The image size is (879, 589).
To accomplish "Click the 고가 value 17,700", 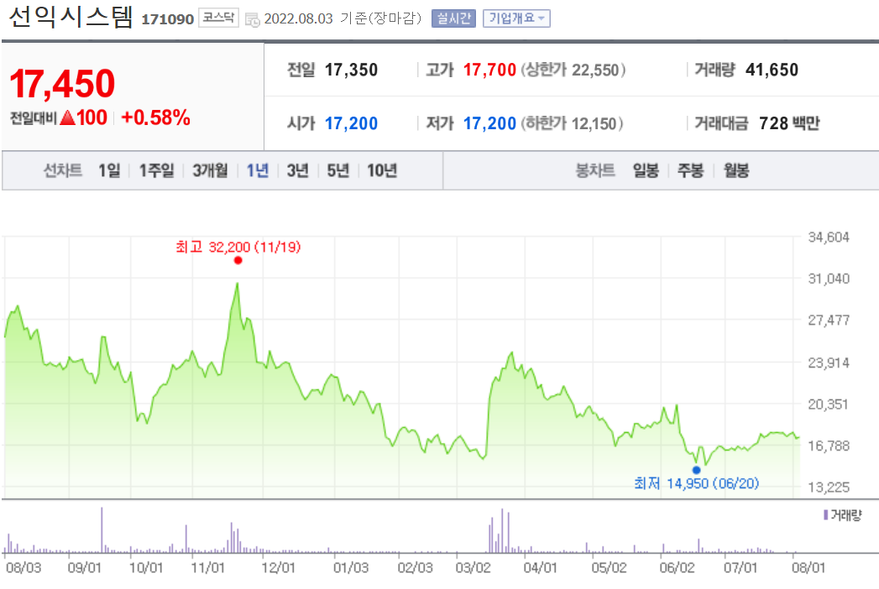I will click(x=489, y=70).
